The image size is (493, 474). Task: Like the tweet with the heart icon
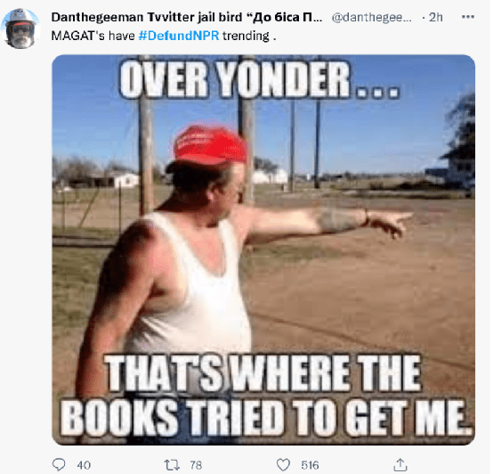[283, 465]
